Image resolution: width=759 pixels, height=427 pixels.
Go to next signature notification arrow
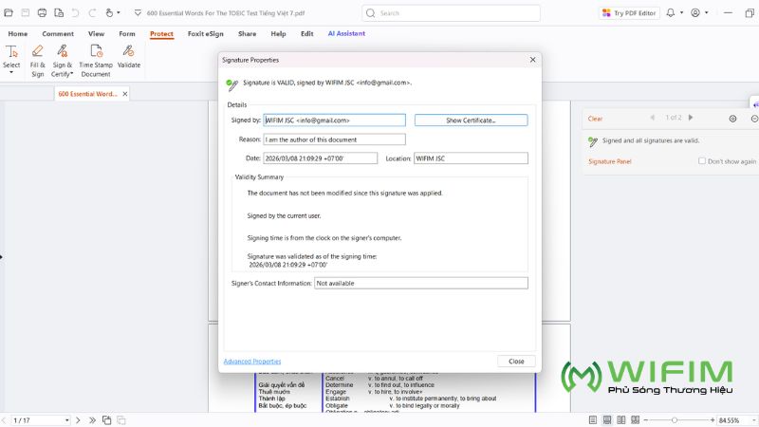click(x=691, y=118)
